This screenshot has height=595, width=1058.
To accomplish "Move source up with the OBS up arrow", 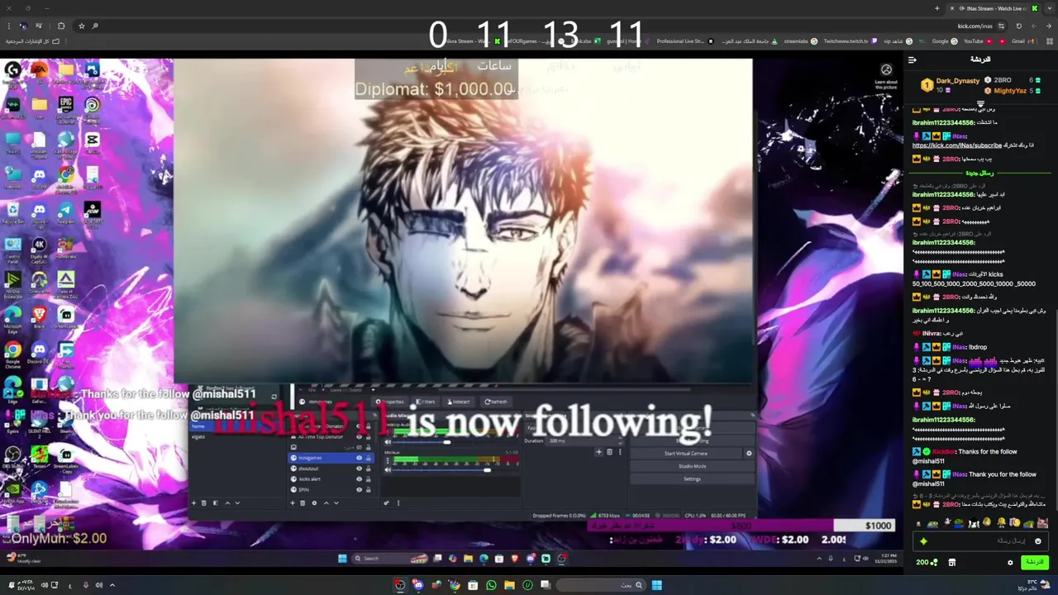I will (326, 502).
